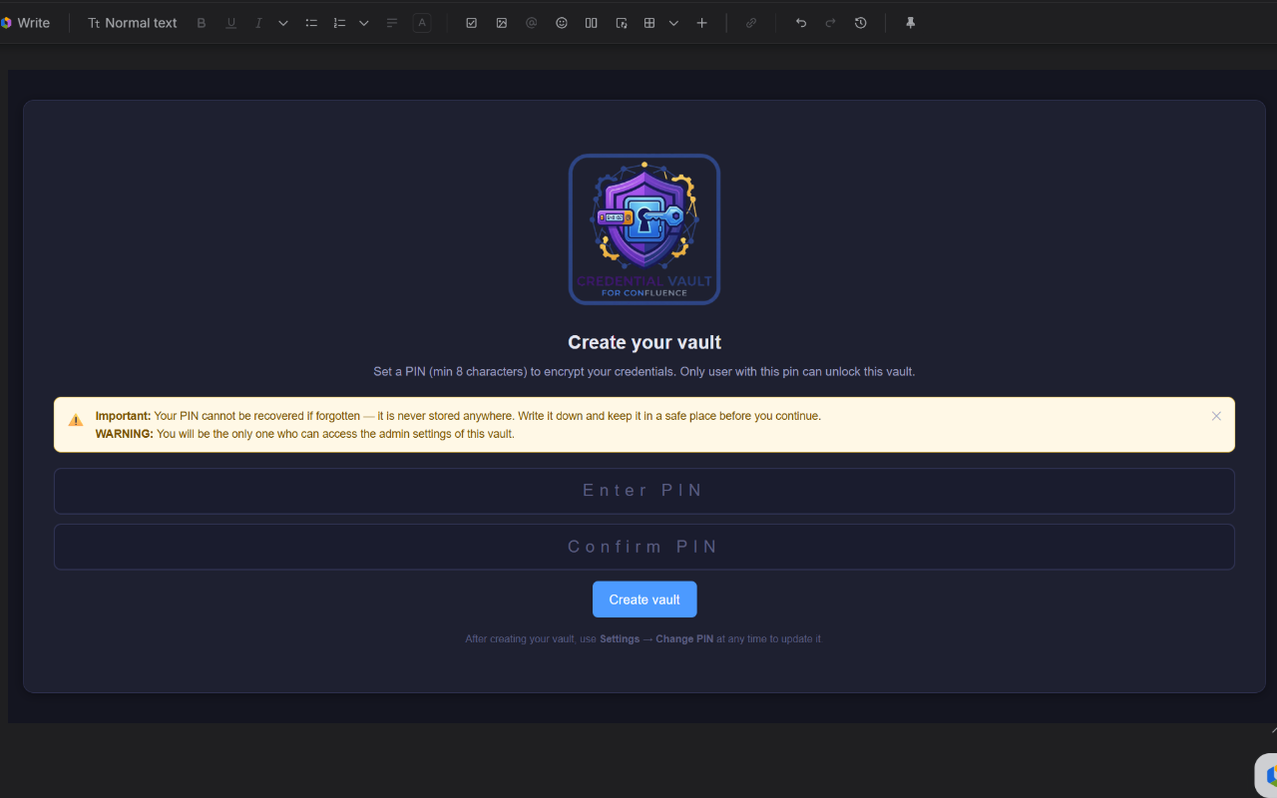
Task: Click the 'WARNING:' label in banner
Action: pos(125,434)
